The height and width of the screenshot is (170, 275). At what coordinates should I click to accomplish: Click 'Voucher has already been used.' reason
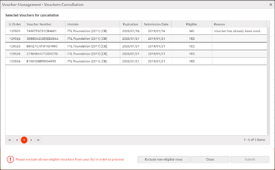(x=237, y=31)
